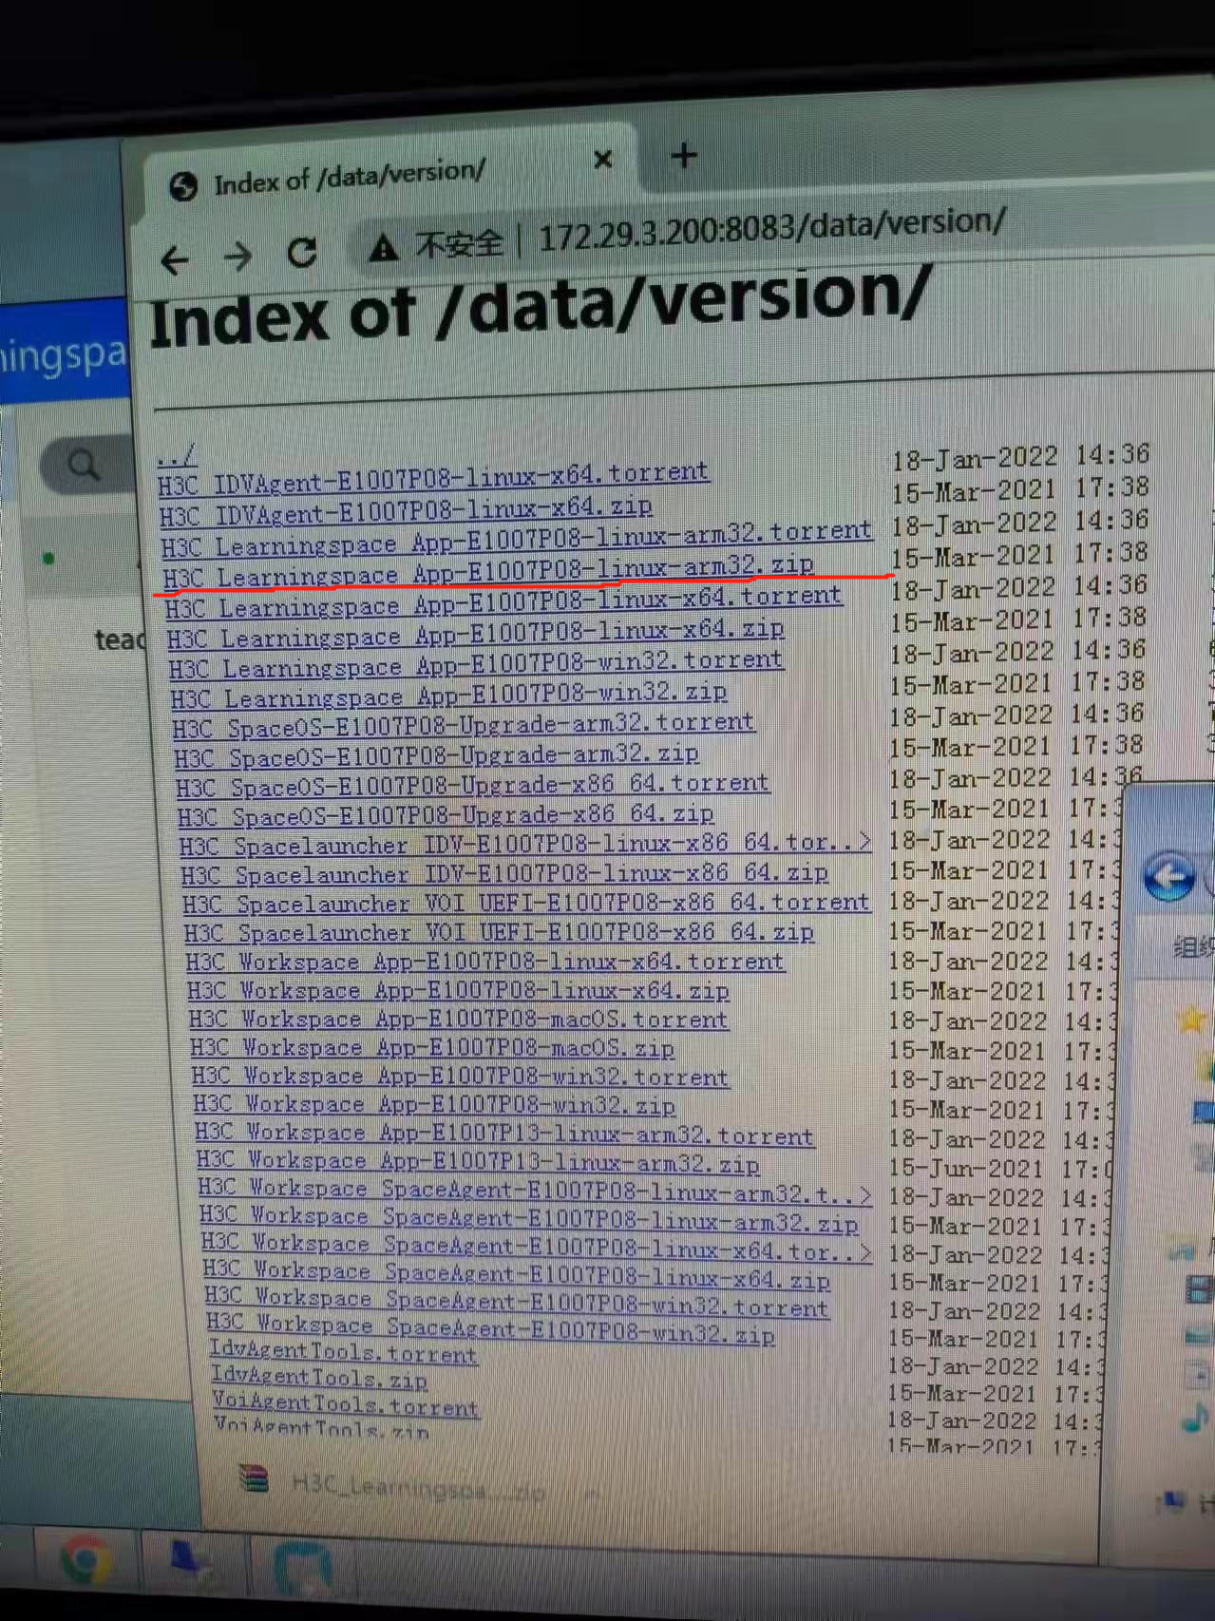Close the 'Index of /data/version/' tab

point(603,160)
